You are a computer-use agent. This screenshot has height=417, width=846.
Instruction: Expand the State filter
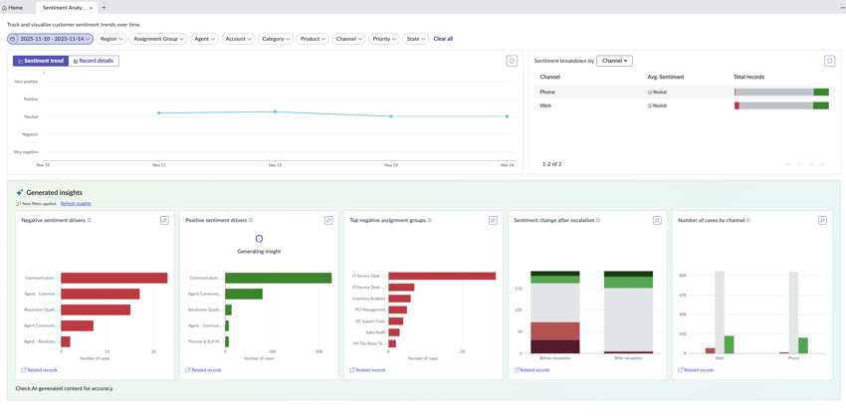tap(415, 39)
